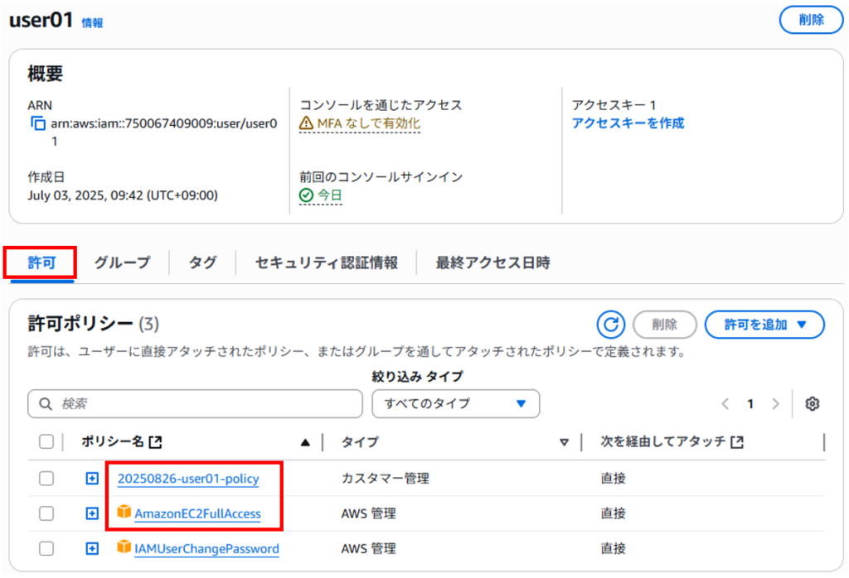Click the 今日 last sign-in status
849x578 pixels.
click(329, 195)
